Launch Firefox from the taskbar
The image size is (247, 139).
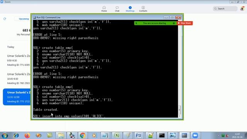[27, 136]
